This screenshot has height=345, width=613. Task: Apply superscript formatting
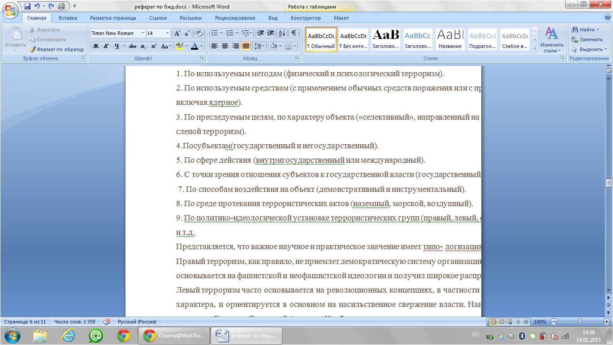point(154,46)
